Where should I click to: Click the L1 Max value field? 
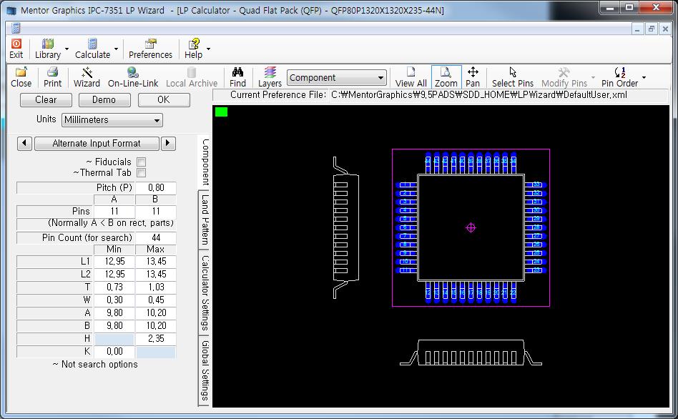156,261
